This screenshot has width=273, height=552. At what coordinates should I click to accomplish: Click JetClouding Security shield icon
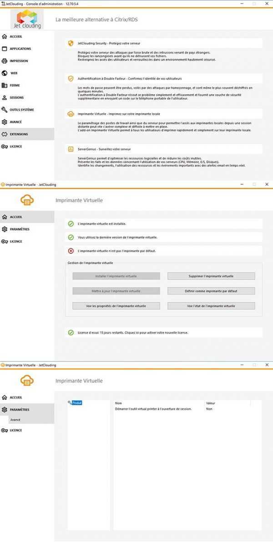[71, 43]
